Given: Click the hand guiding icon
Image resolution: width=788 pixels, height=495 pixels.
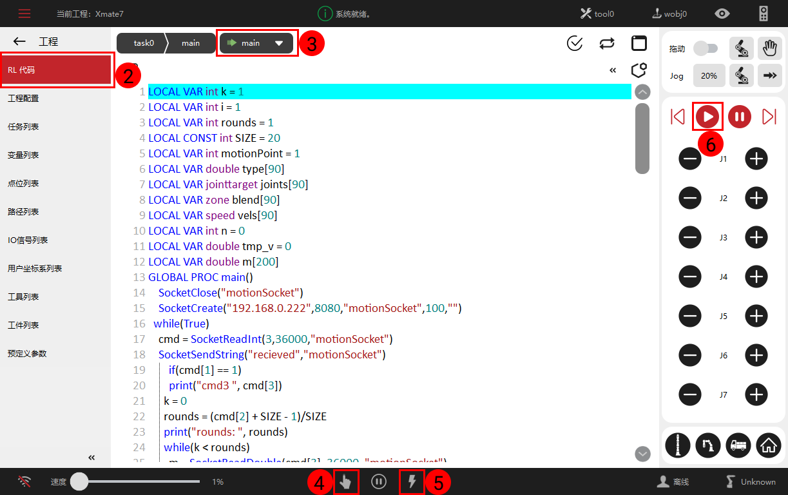Looking at the screenshot, I should (x=768, y=48).
